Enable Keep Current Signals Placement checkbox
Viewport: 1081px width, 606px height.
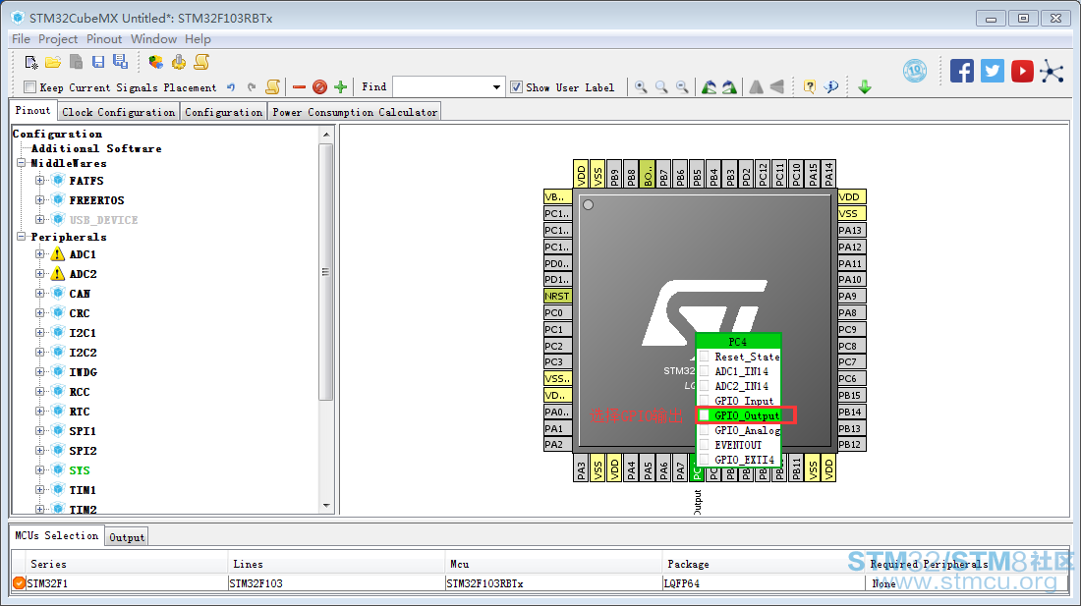pos(29,86)
